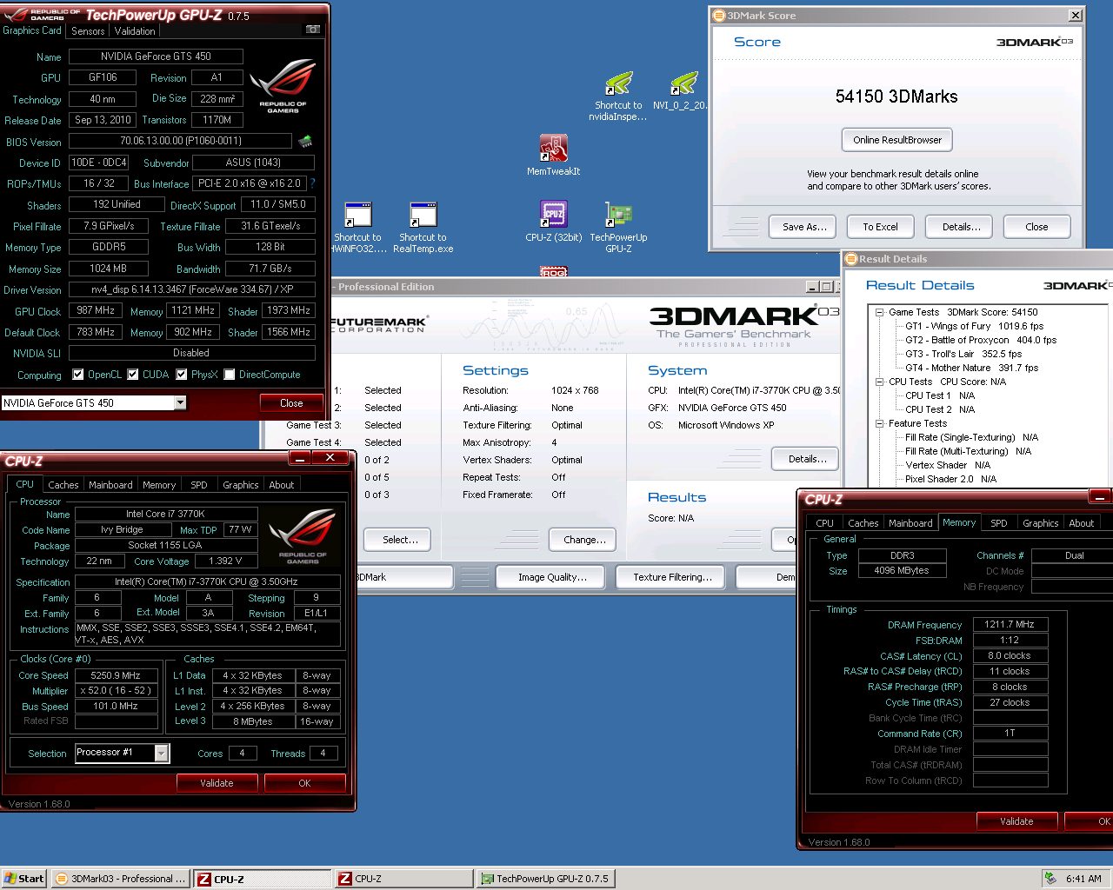This screenshot has height=890, width=1113.
Task: Switch to the second CPU-Z taskbar item
Action: pos(403,879)
